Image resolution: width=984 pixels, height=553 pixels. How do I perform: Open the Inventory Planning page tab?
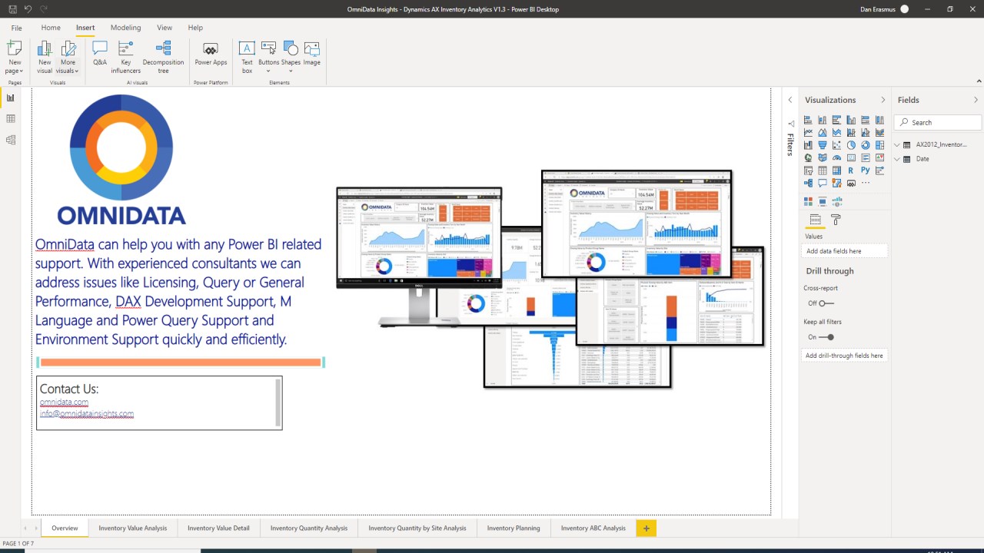click(x=514, y=528)
